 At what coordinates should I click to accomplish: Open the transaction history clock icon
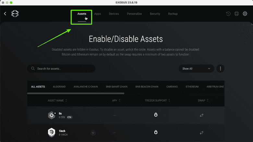pos(228,14)
